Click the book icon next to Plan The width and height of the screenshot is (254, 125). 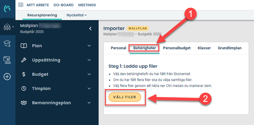click(x=24, y=46)
